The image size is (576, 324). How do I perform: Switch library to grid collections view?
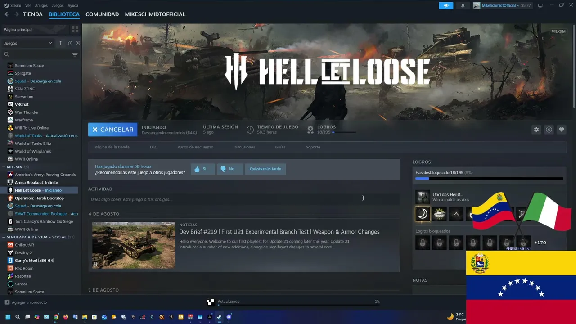tap(75, 29)
